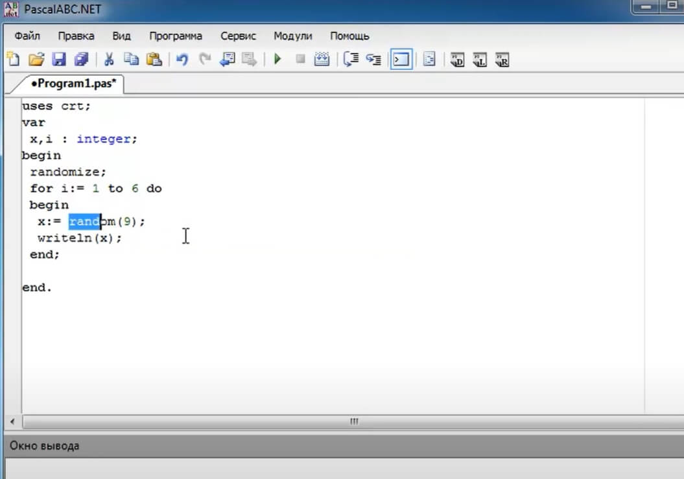Toggle the output window toolbar button

click(401, 60)
